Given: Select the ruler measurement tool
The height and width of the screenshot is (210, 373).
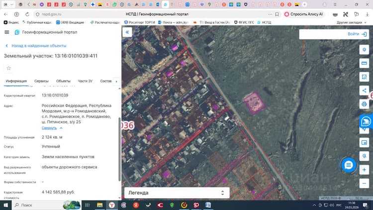Looking at the screenshot, I should pyautogui.click(x=364, y=63).
